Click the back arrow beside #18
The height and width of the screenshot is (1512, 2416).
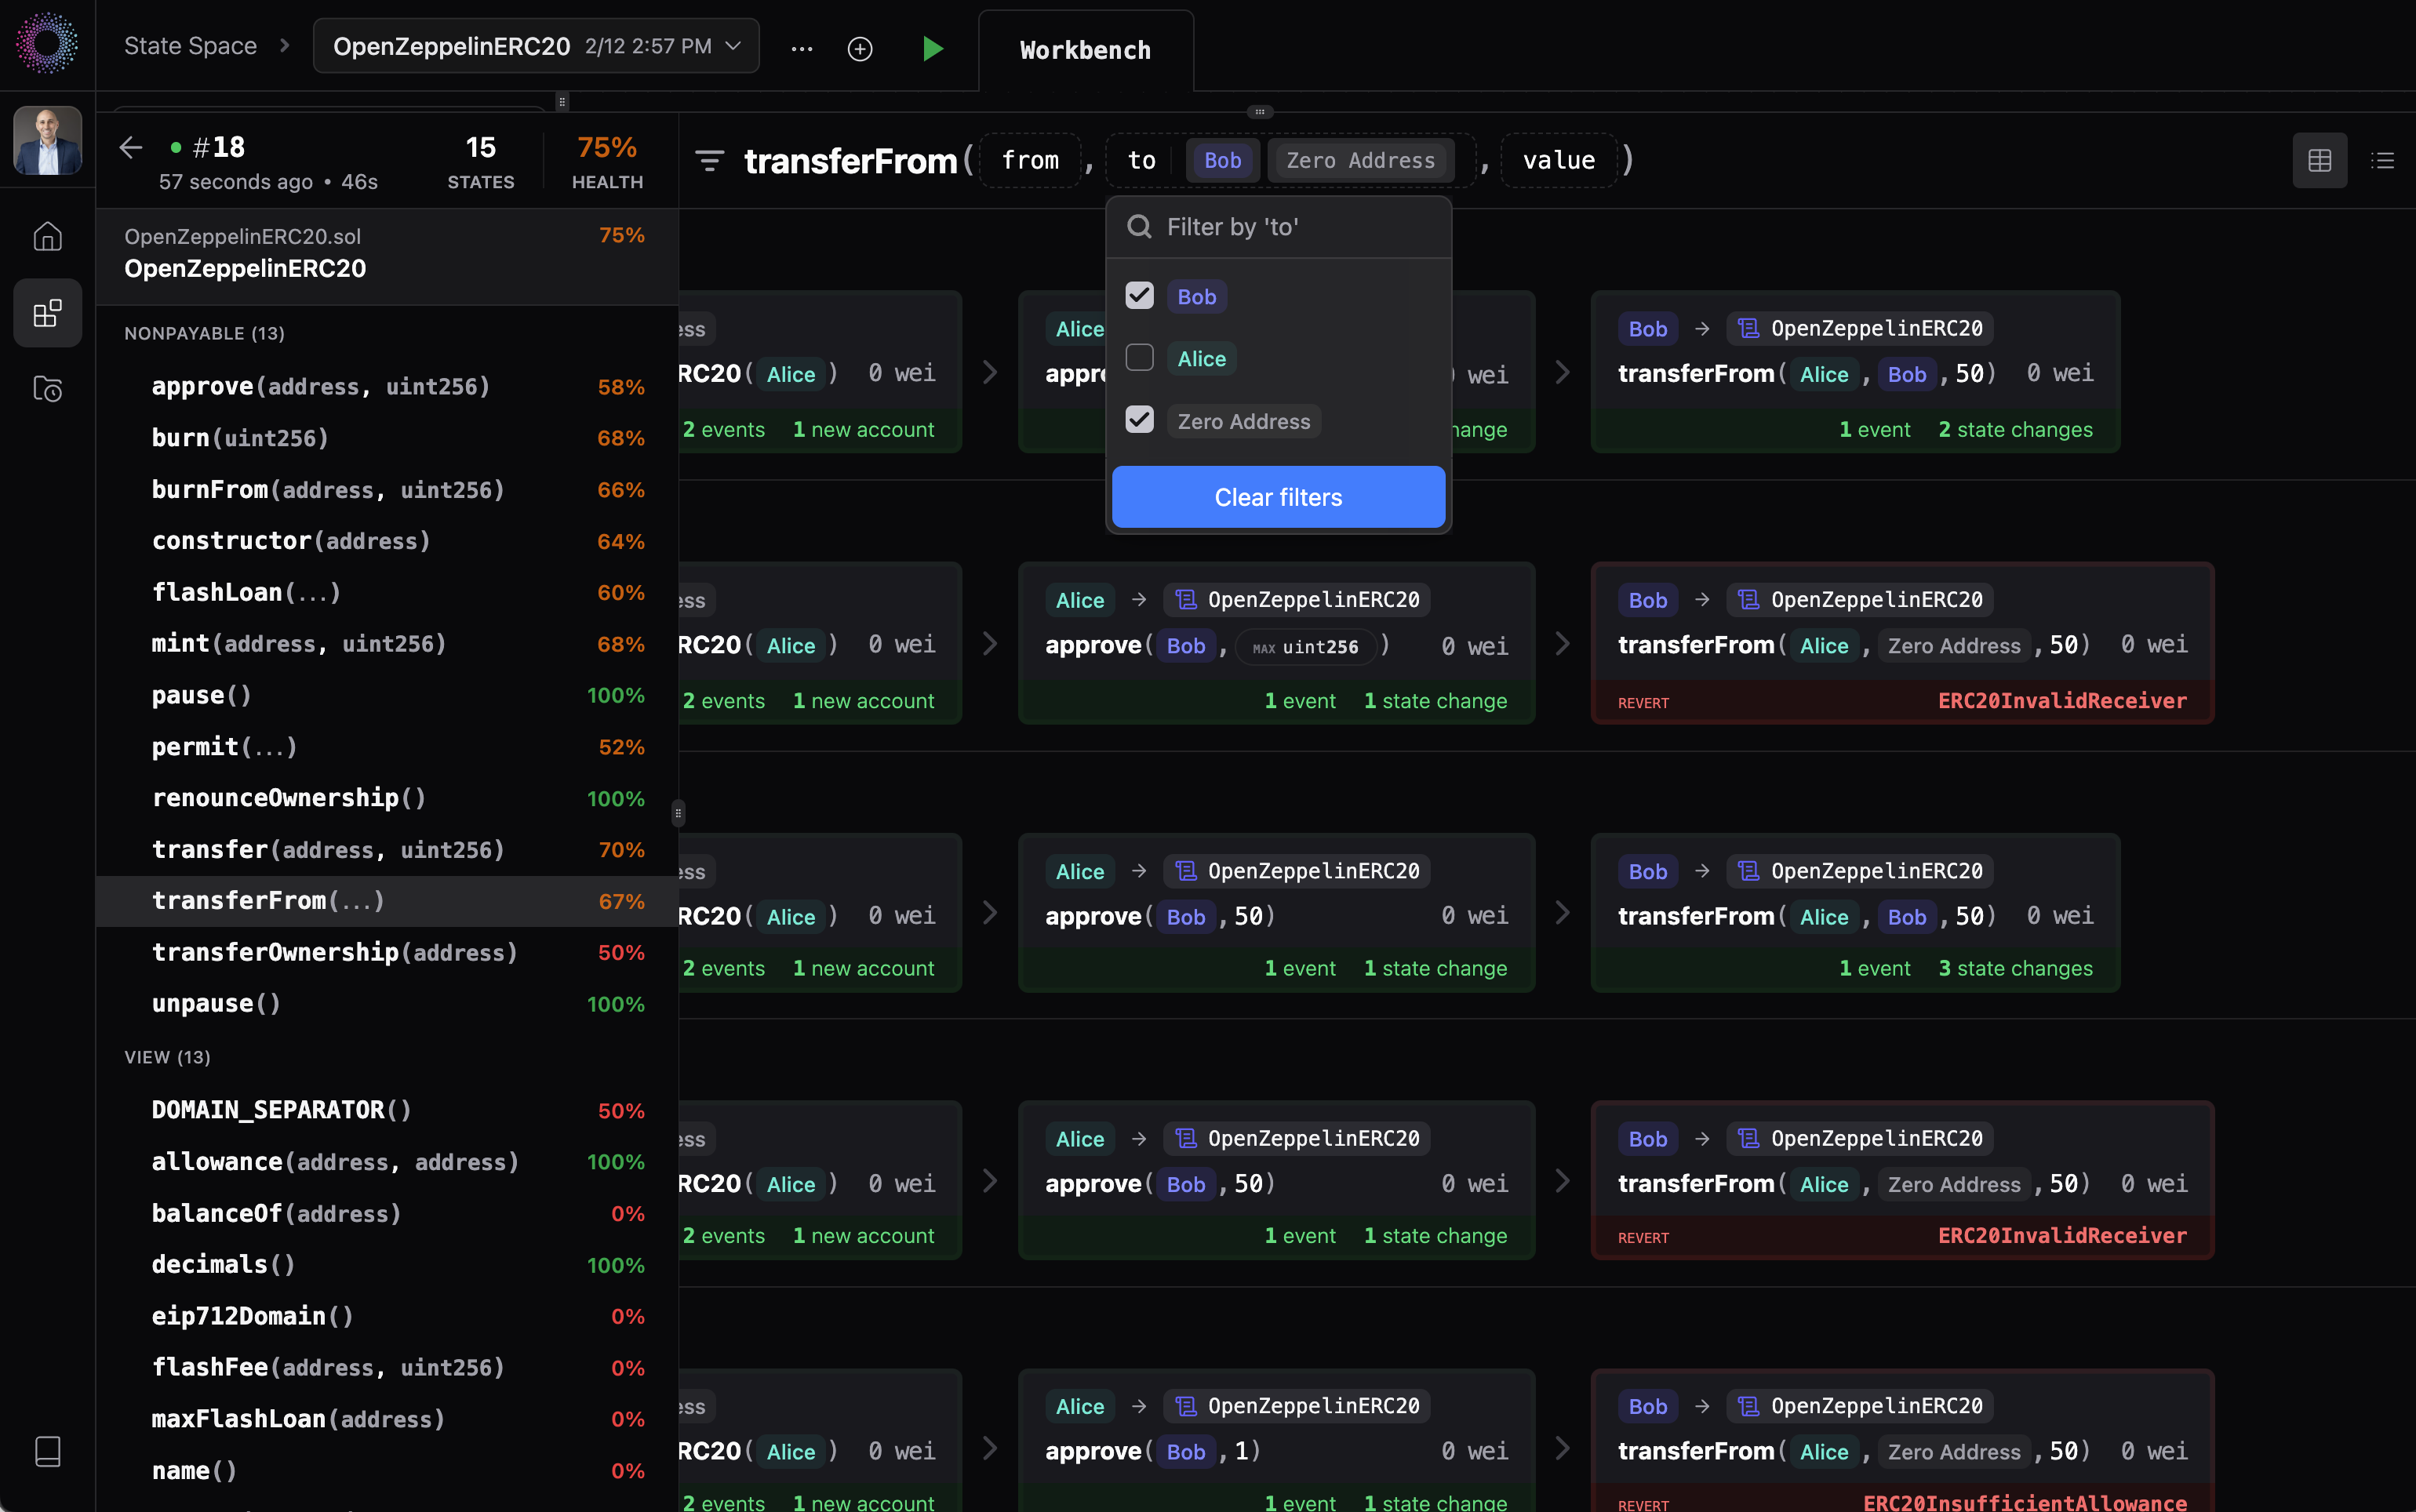point(131,148)
